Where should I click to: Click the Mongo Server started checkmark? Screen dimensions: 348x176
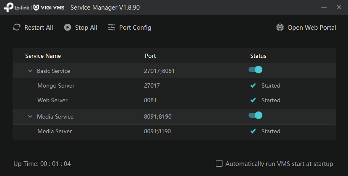[x=253, y=85]
